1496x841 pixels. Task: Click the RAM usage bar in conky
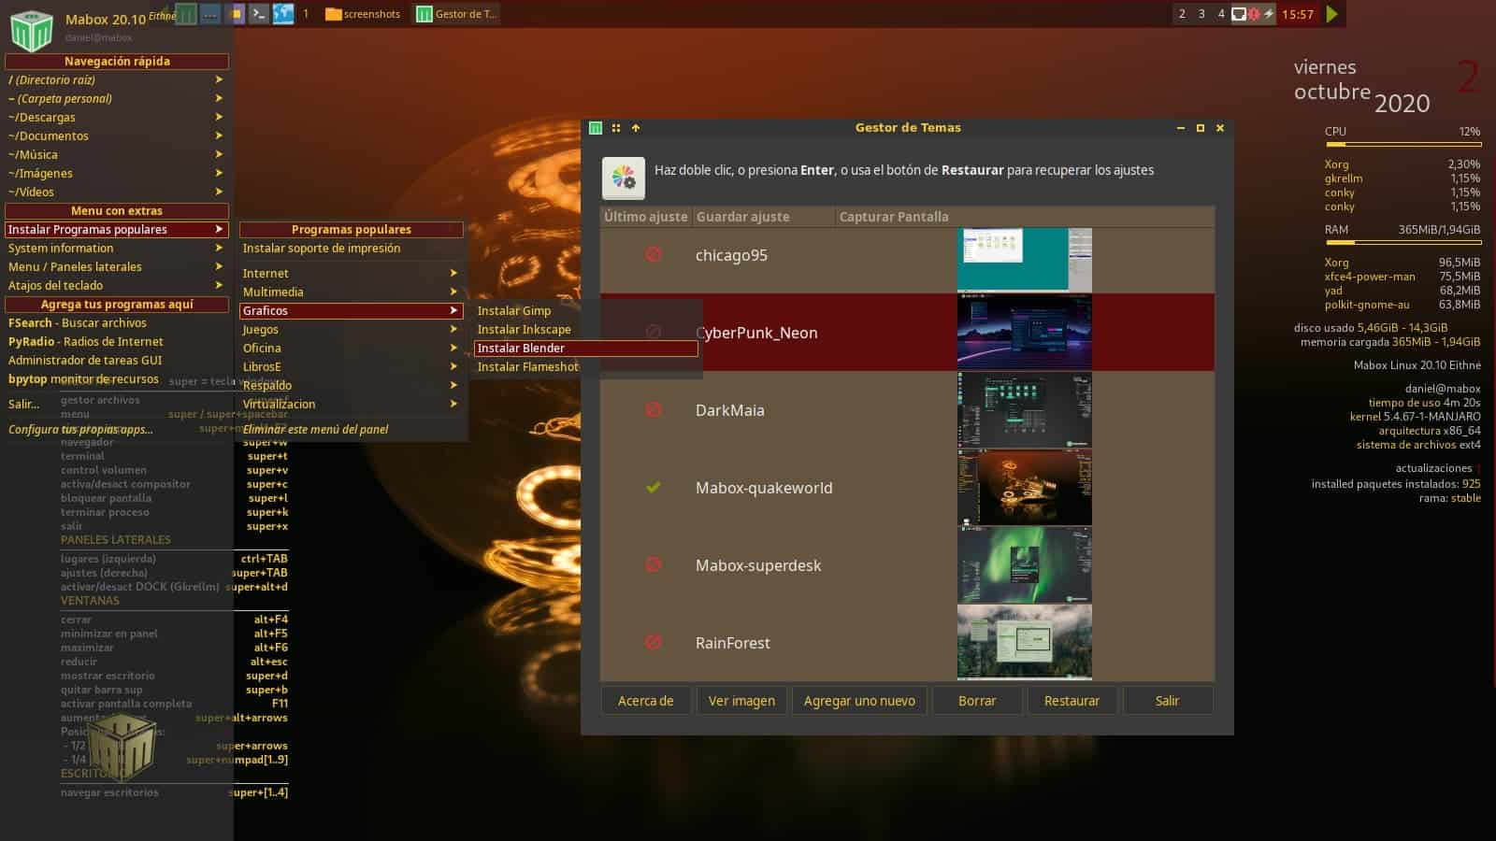coord(1402,242)
